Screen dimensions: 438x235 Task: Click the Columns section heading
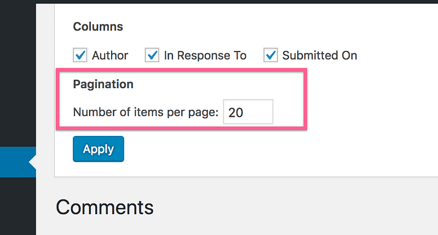[x=98, y=26]
